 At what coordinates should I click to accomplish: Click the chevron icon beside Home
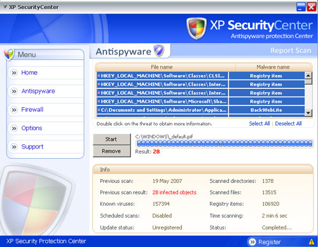click(14, 73)
